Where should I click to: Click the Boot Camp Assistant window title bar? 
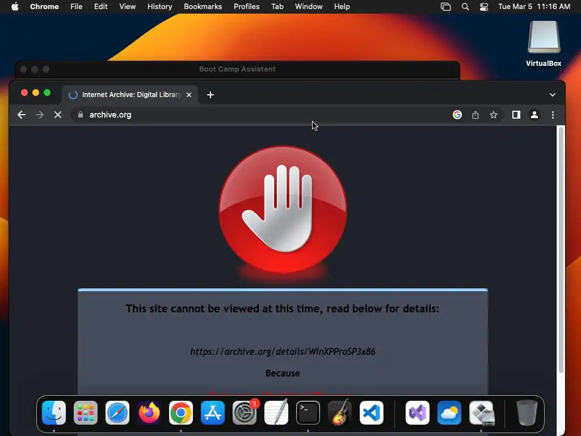(238, 69)
